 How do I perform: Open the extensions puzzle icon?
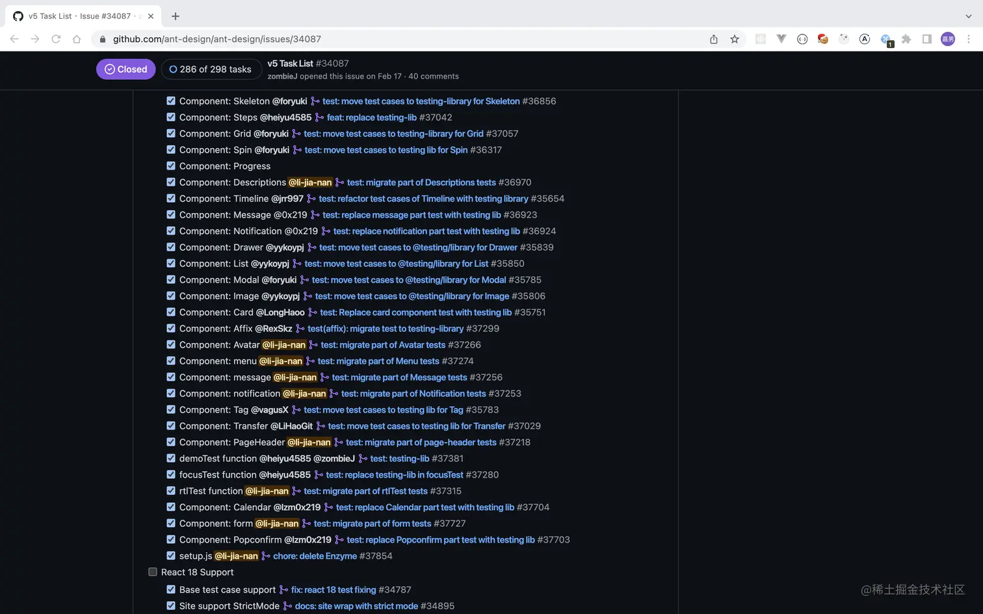click(x=906, y=39)
